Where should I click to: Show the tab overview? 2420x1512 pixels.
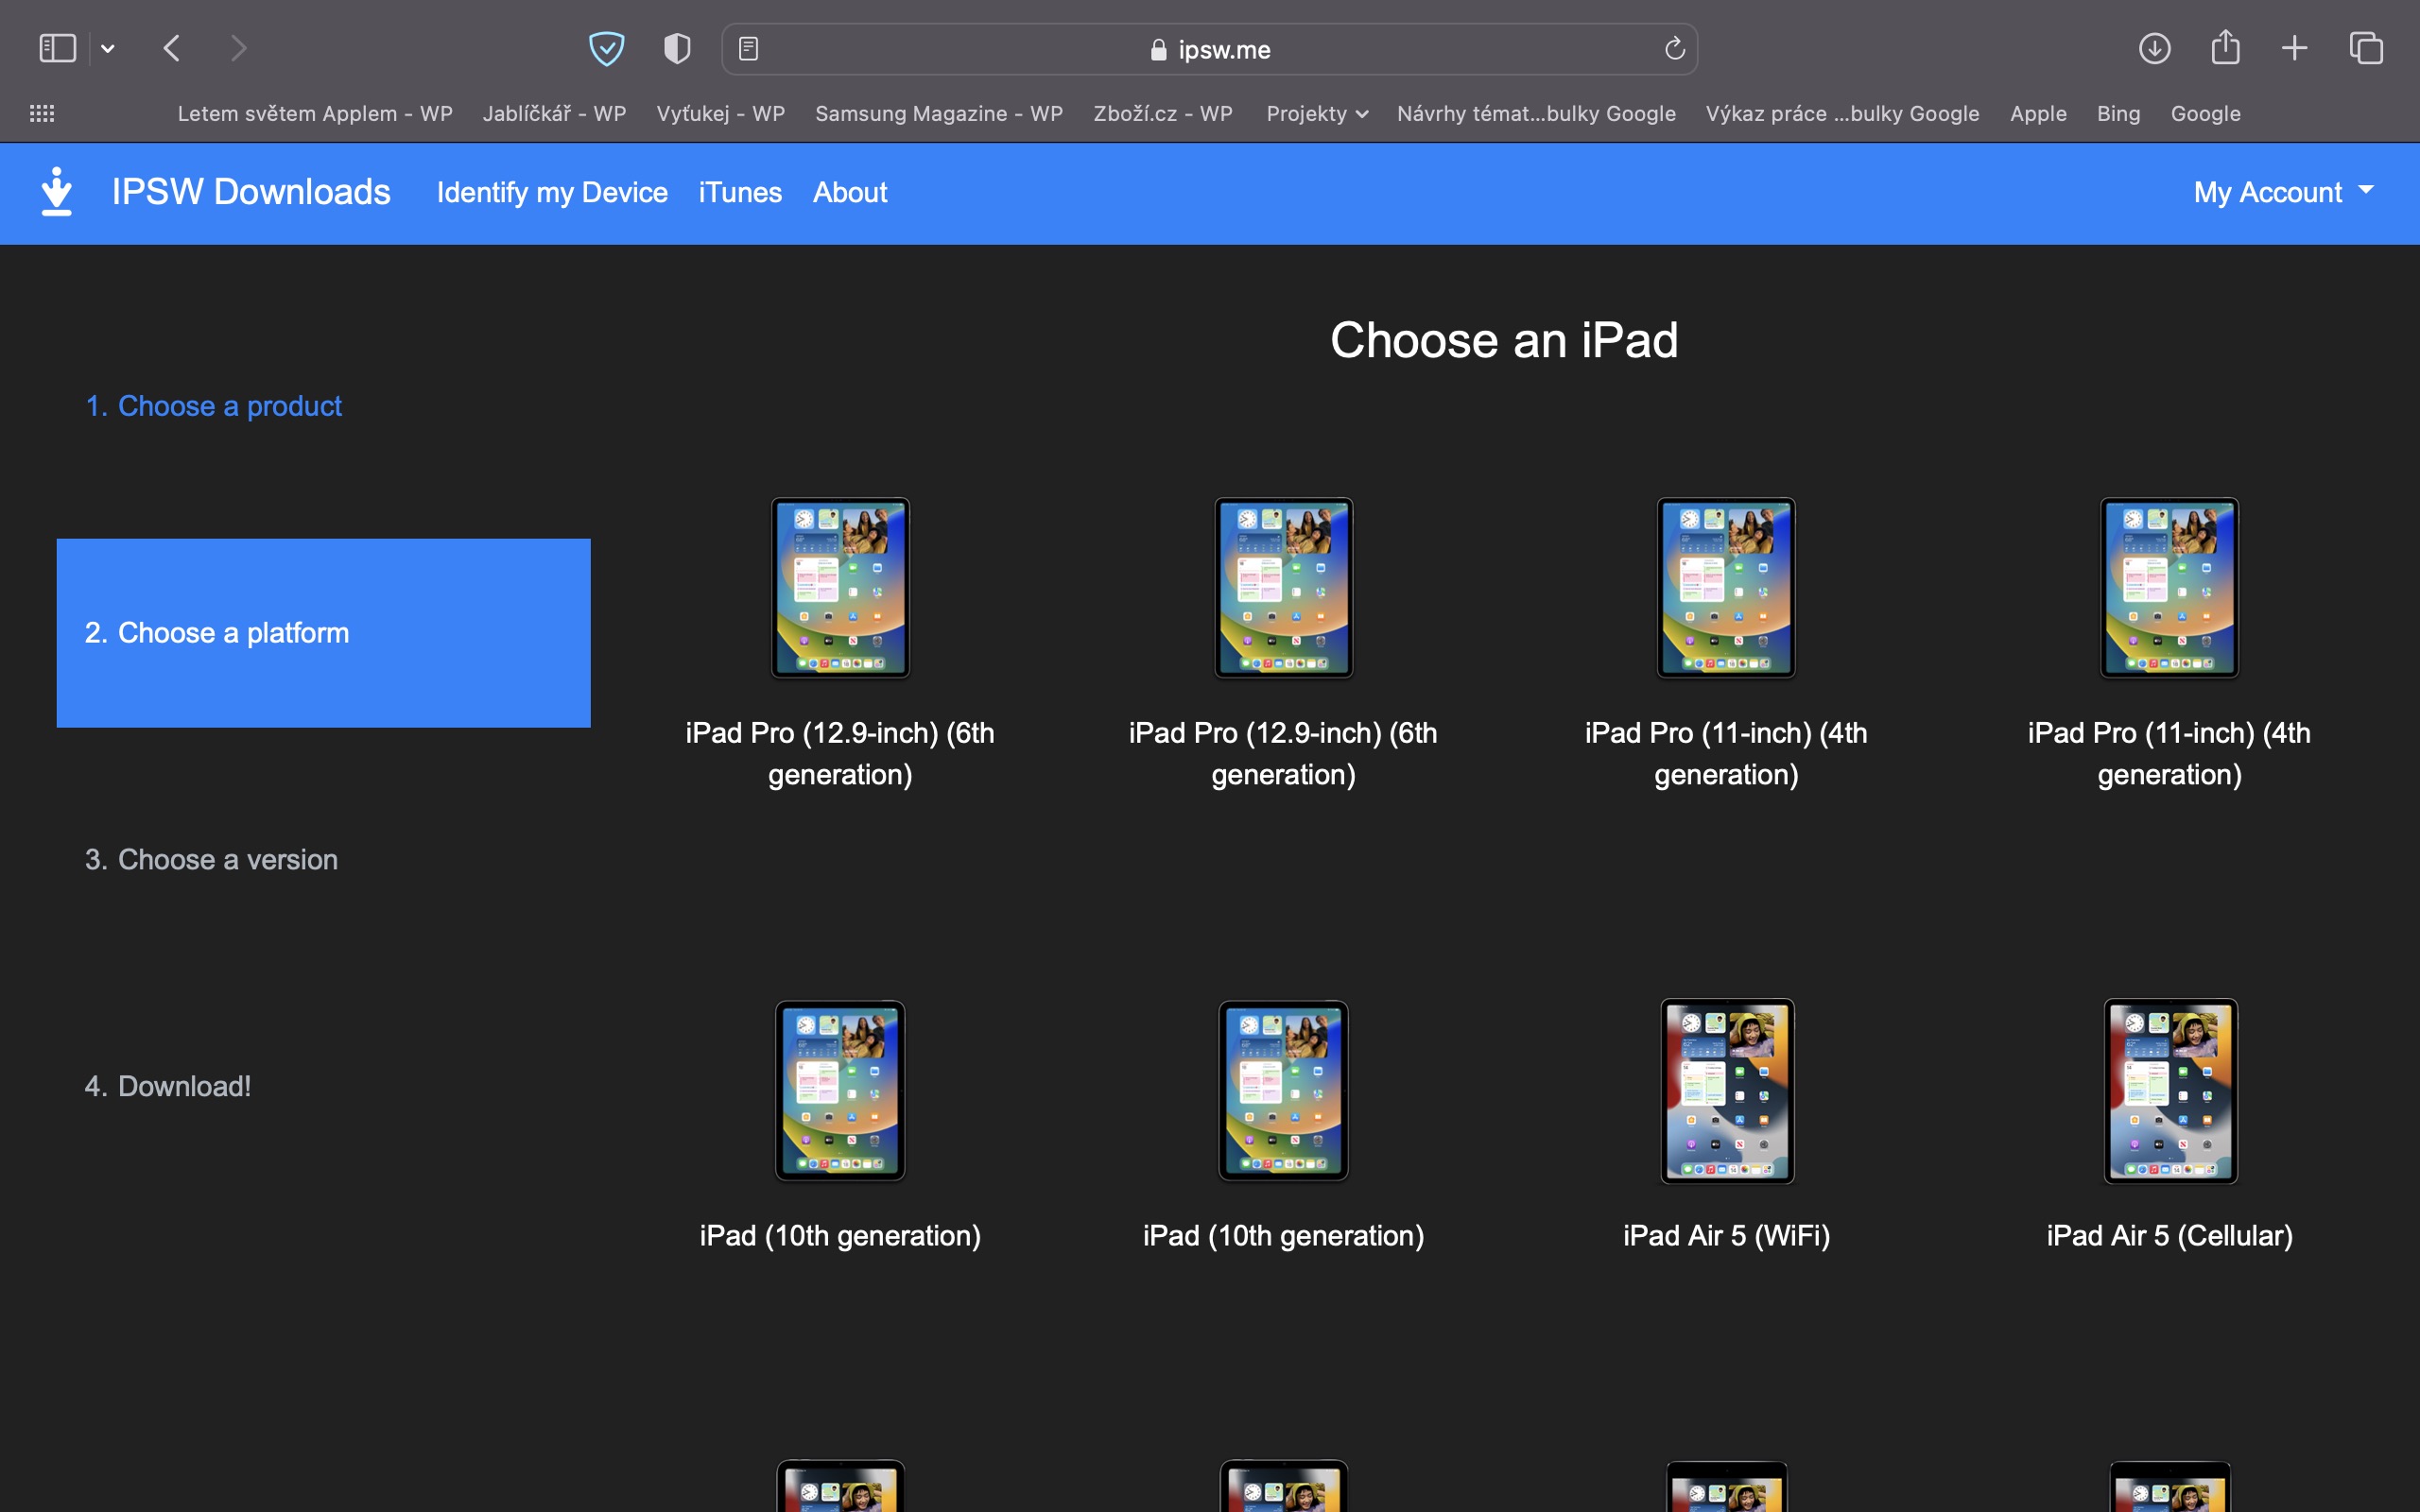click(2366, 48)
